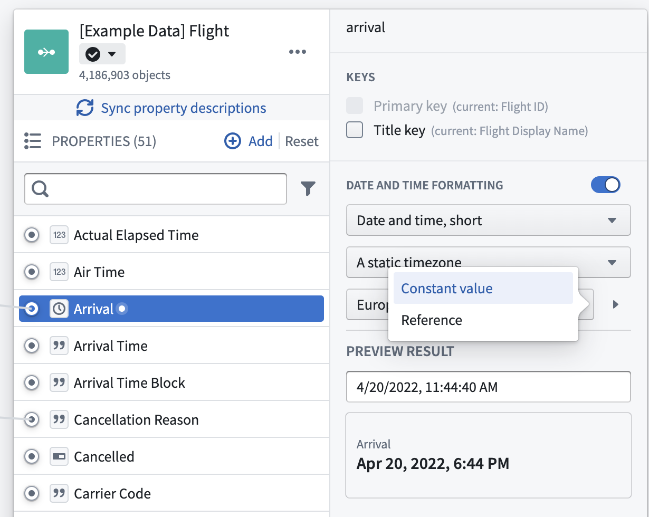
Task: Click the properties list icon
Action: click(x=33, y=141)
